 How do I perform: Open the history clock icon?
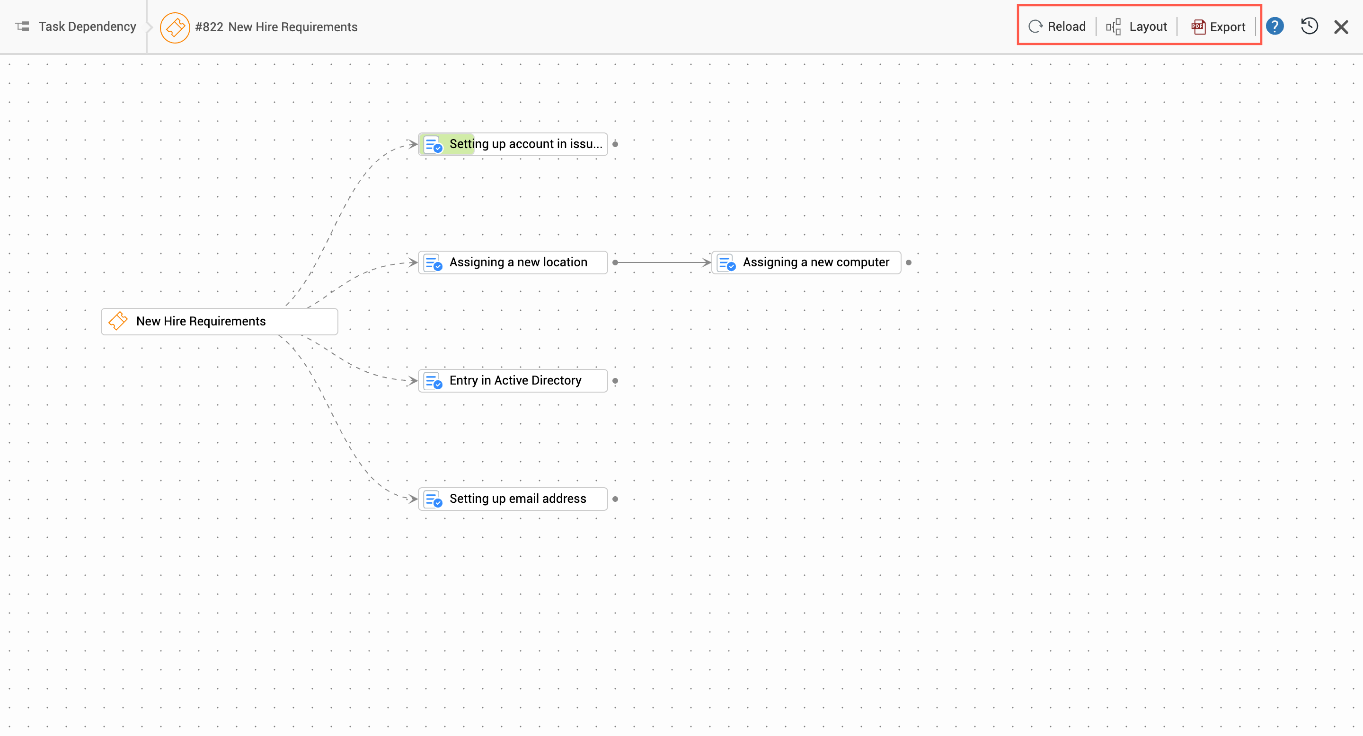click(x=1309, y=26)
